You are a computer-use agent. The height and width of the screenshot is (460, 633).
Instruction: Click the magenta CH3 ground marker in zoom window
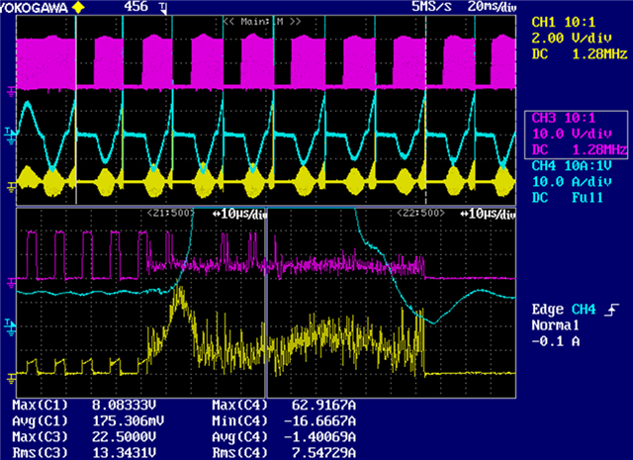click(11, 282)
